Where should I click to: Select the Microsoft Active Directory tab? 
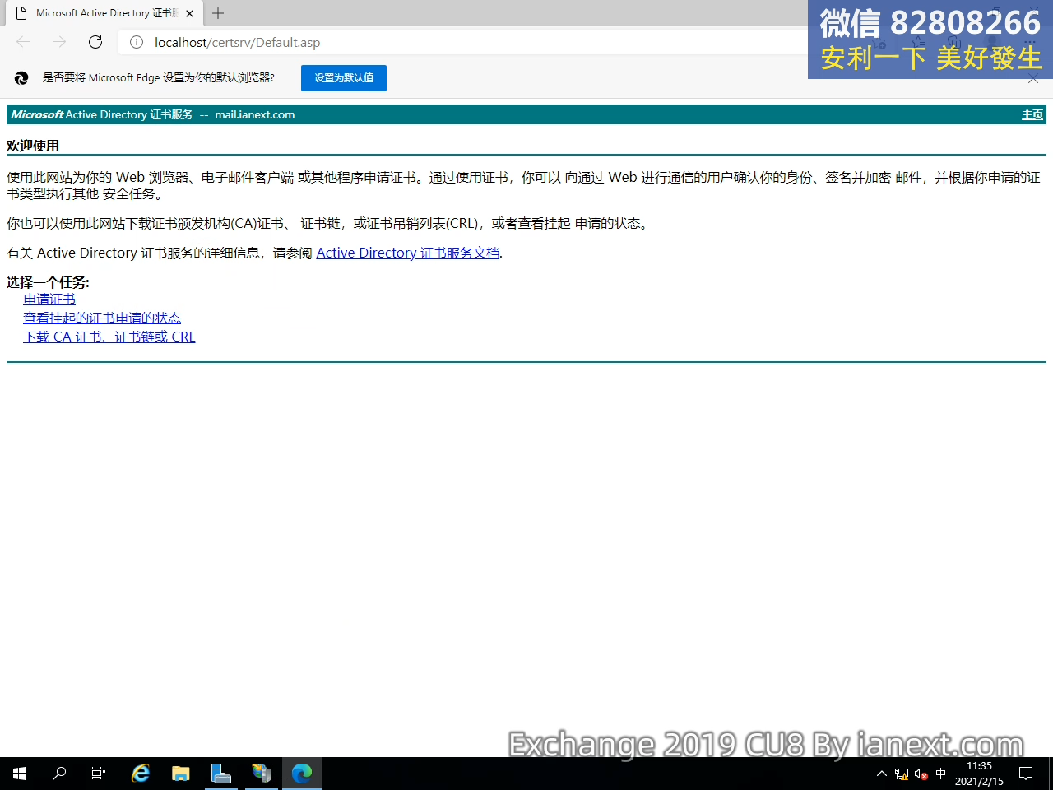tap(105, 13)
